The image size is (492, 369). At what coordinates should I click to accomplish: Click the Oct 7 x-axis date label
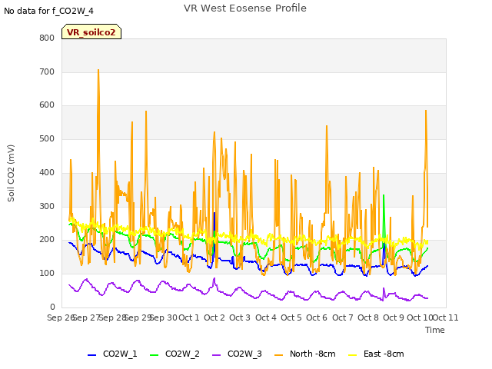click(x=343, y=317)
